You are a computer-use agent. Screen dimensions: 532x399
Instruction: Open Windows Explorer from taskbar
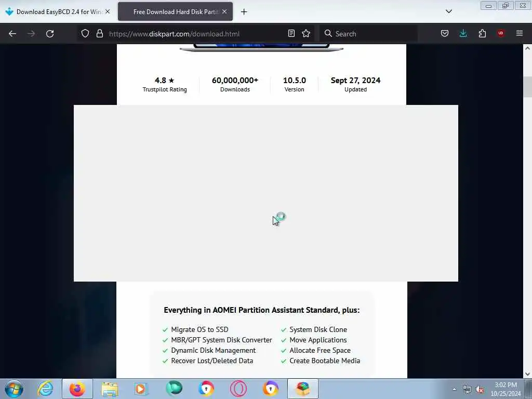[x=110, y=389]
